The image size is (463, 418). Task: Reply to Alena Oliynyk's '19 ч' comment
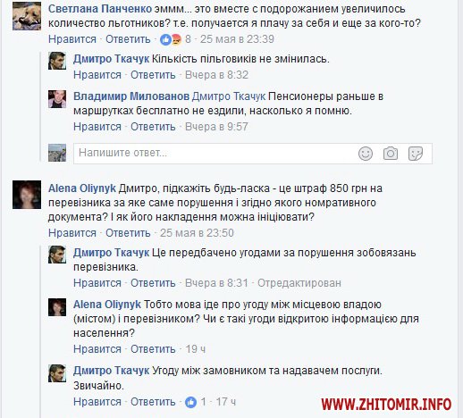click(x=153, y=349)
